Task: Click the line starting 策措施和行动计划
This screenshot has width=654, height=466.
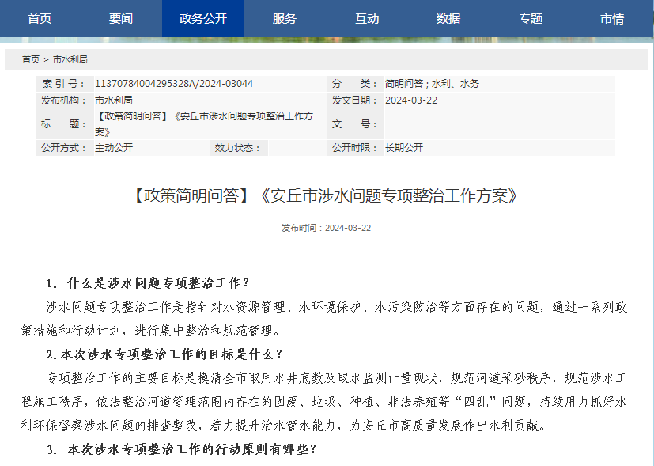Action: 150,332
